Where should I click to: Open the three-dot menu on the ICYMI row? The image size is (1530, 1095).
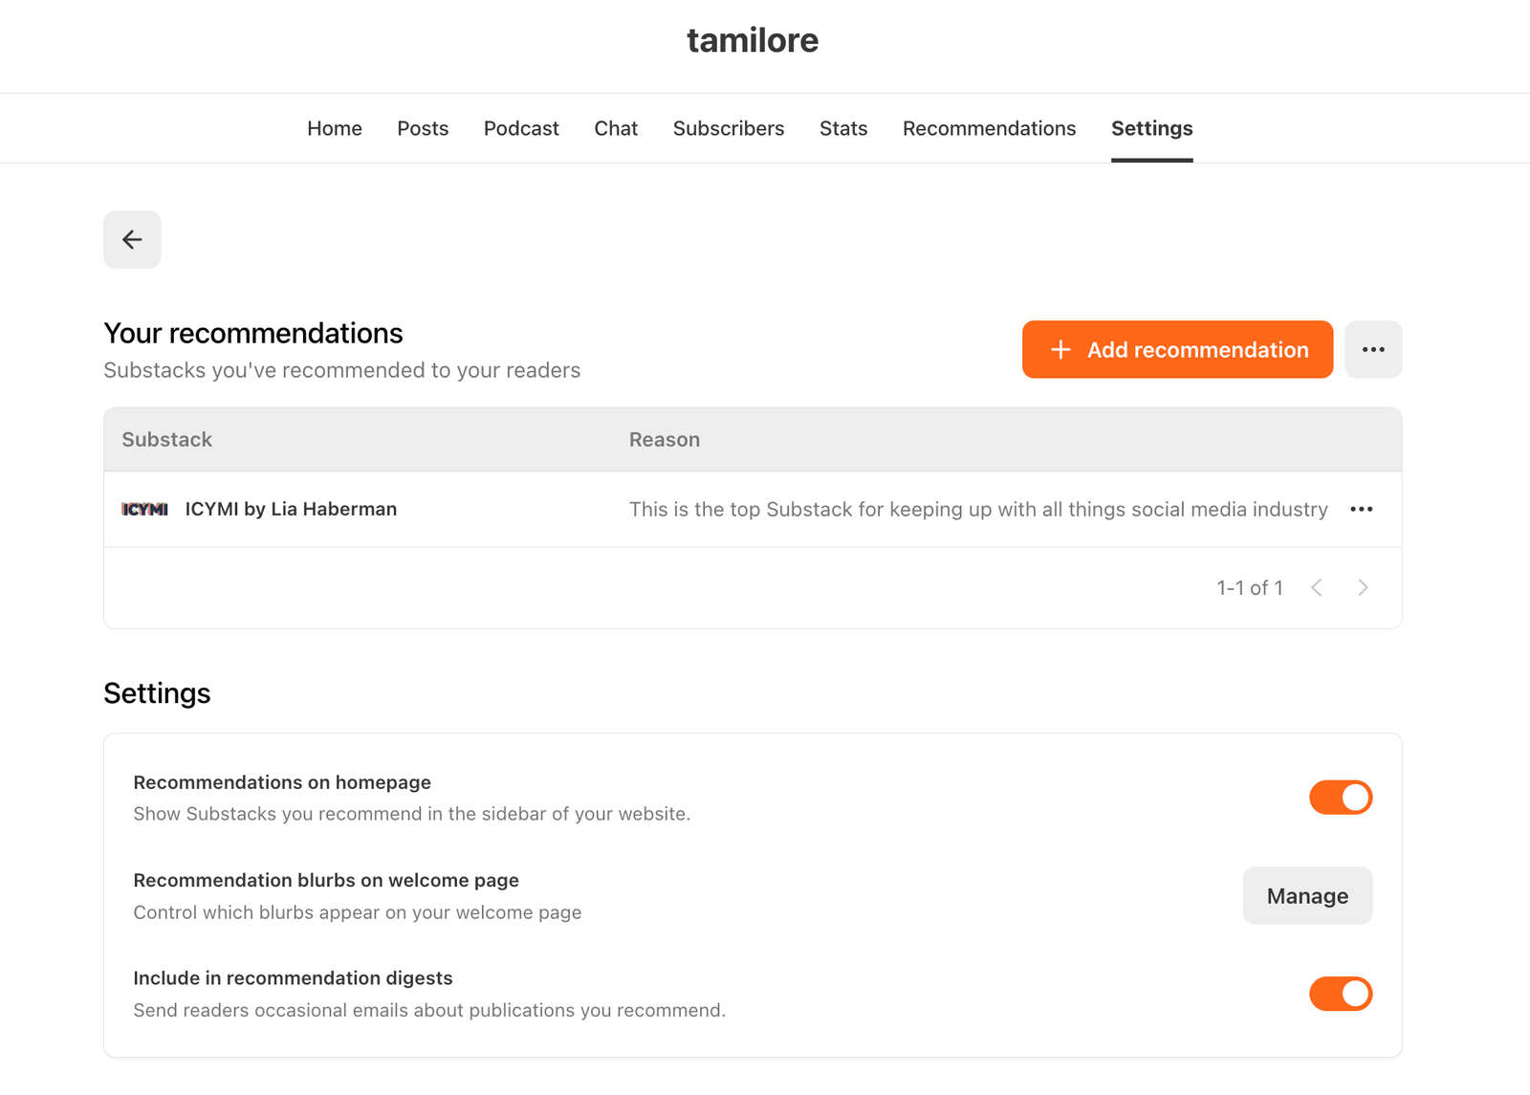1361,509
